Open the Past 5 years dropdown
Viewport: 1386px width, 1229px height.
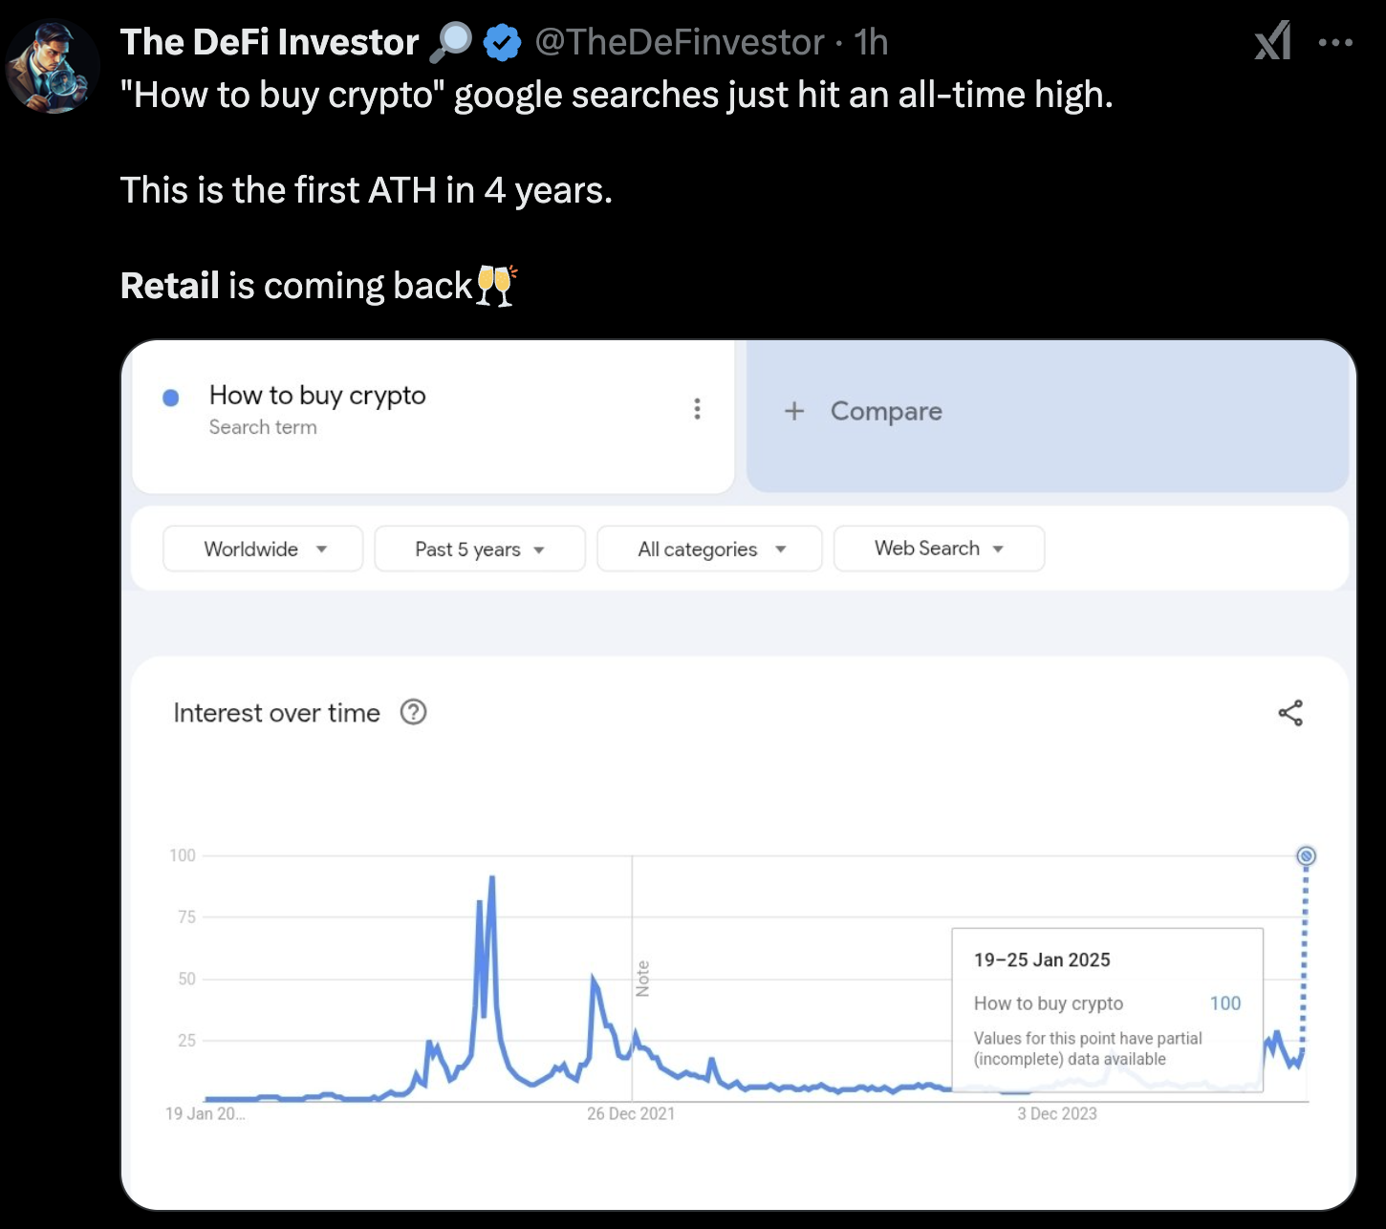tap(479, 550)
